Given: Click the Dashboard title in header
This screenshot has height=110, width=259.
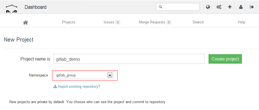Looking at the screenshot, I should point(36,7).
